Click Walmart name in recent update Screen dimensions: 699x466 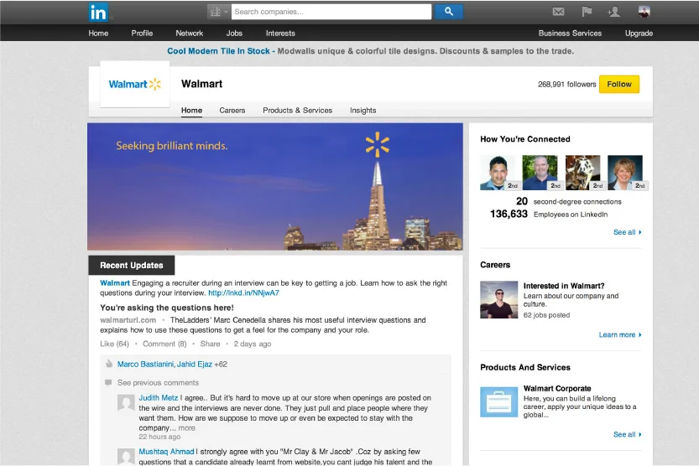[115, 283]
